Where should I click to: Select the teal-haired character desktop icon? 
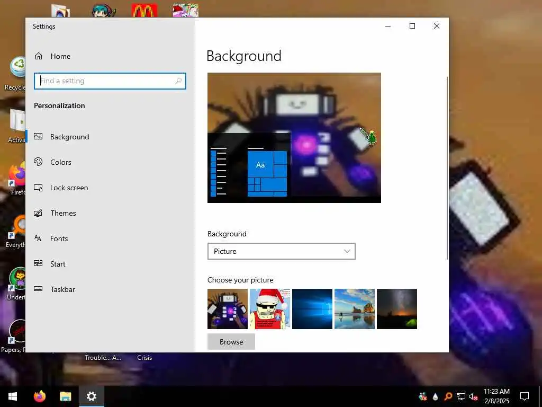104,11
